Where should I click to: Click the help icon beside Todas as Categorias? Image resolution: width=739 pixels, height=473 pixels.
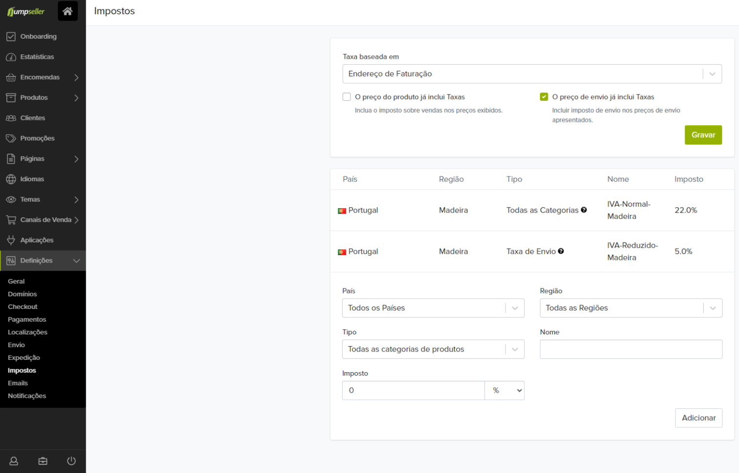(584, 210)
